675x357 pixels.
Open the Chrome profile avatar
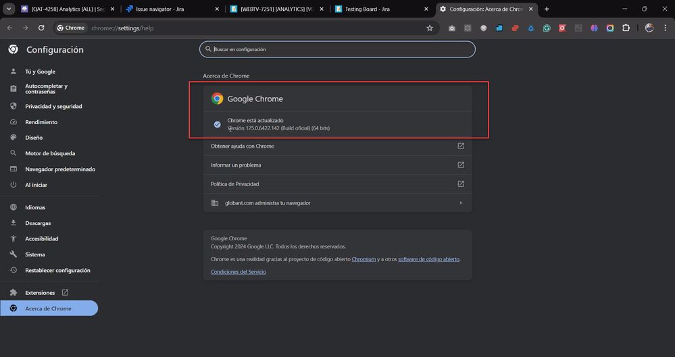(649, 28)
